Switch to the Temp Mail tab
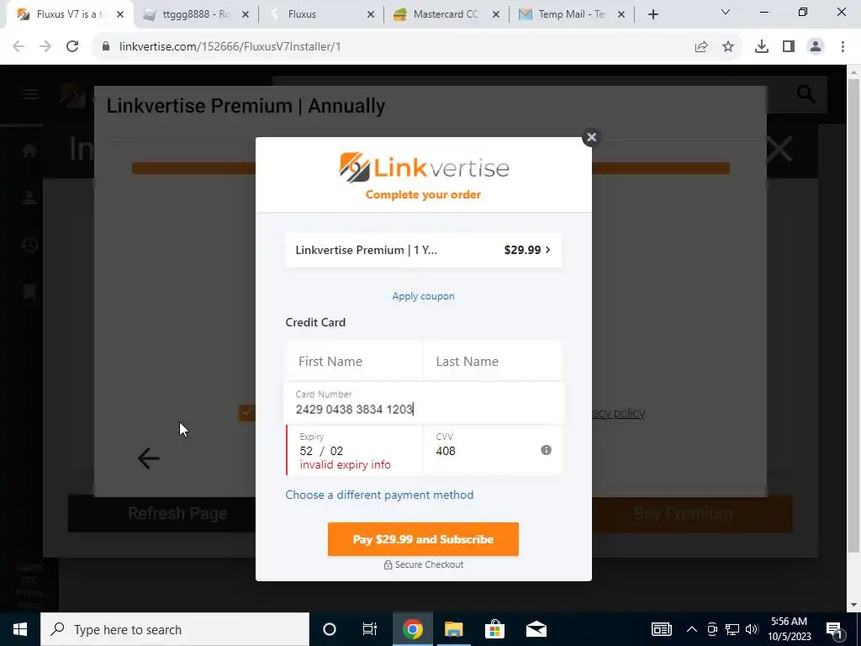 tap(571, 14)
